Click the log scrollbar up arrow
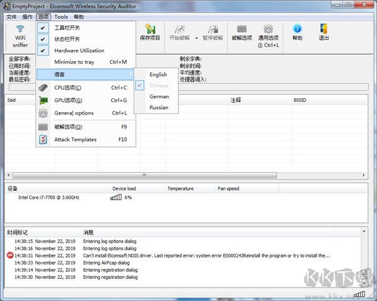Image resolution: width=377 pixels, height=301 pixels. [364, 231]
